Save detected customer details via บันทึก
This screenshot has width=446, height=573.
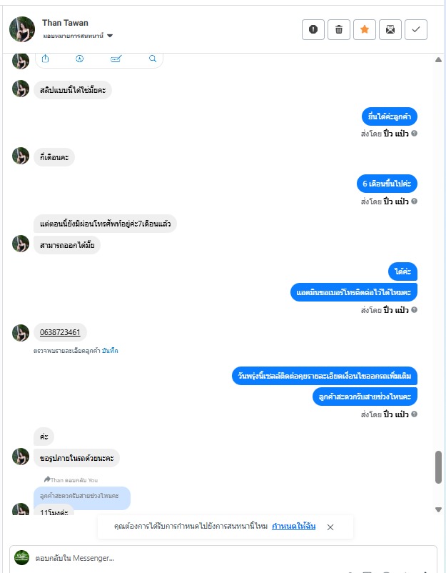pos(110,351)
